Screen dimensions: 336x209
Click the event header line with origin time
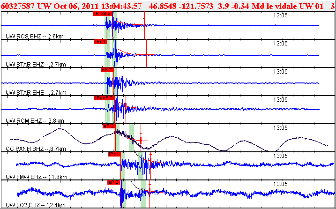[x=168, y=6]
